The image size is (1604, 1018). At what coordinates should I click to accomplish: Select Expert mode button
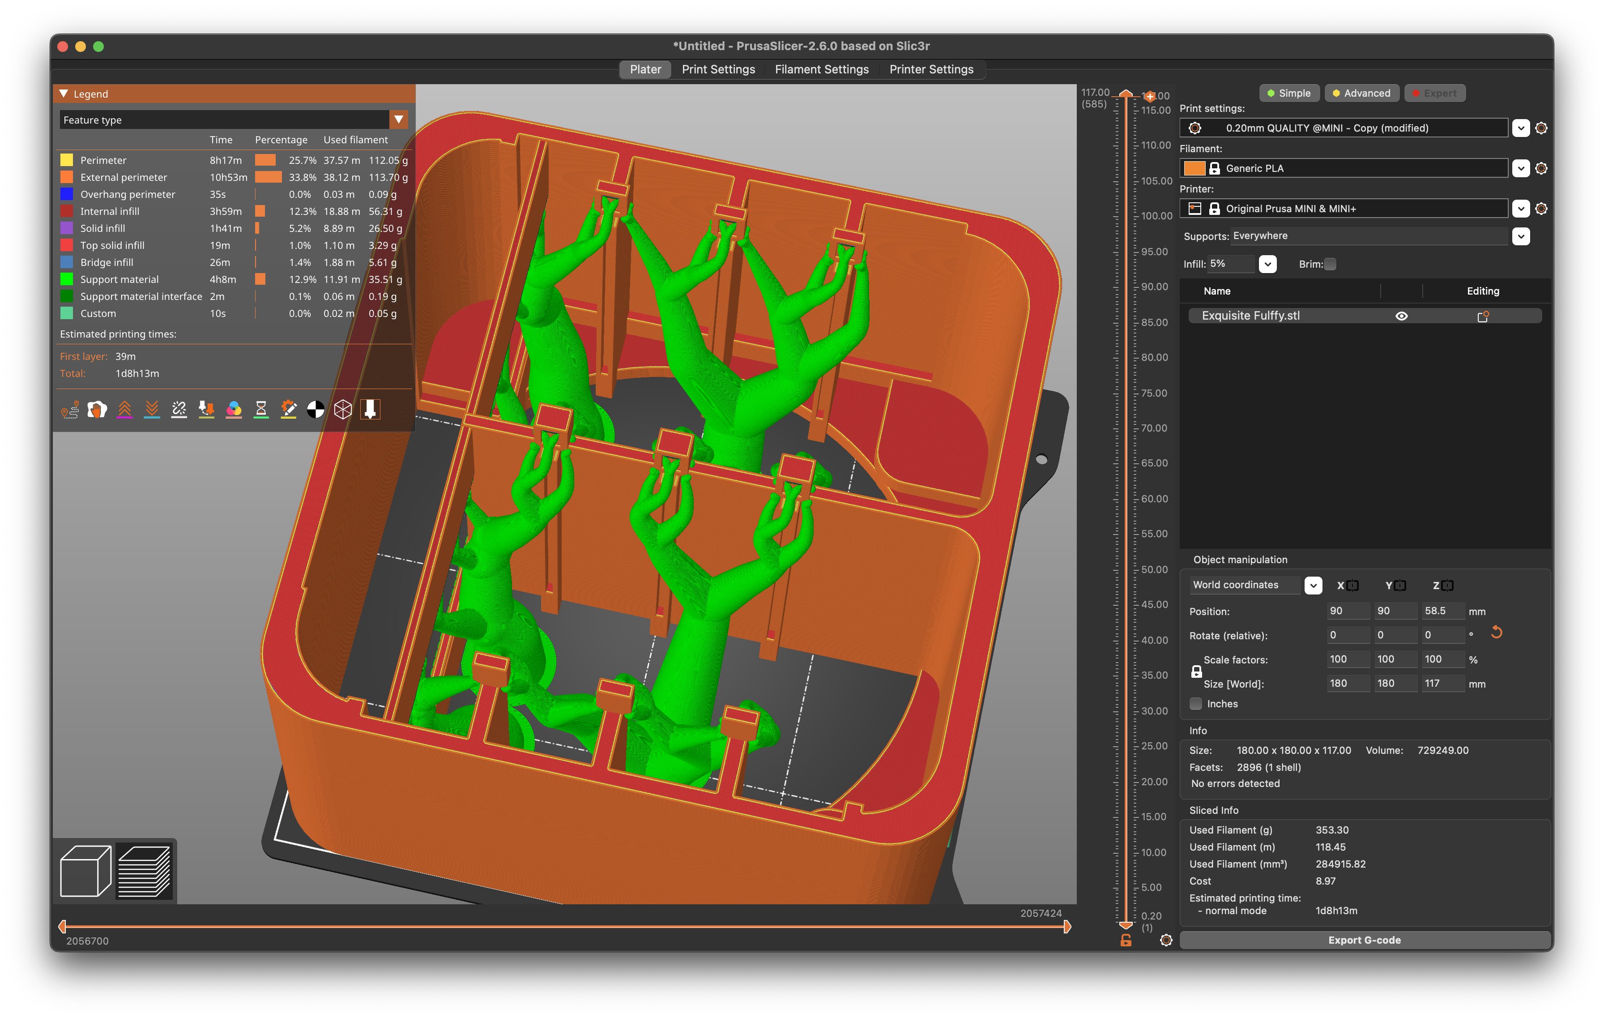pyautogui.click(x=1435, y=93)
